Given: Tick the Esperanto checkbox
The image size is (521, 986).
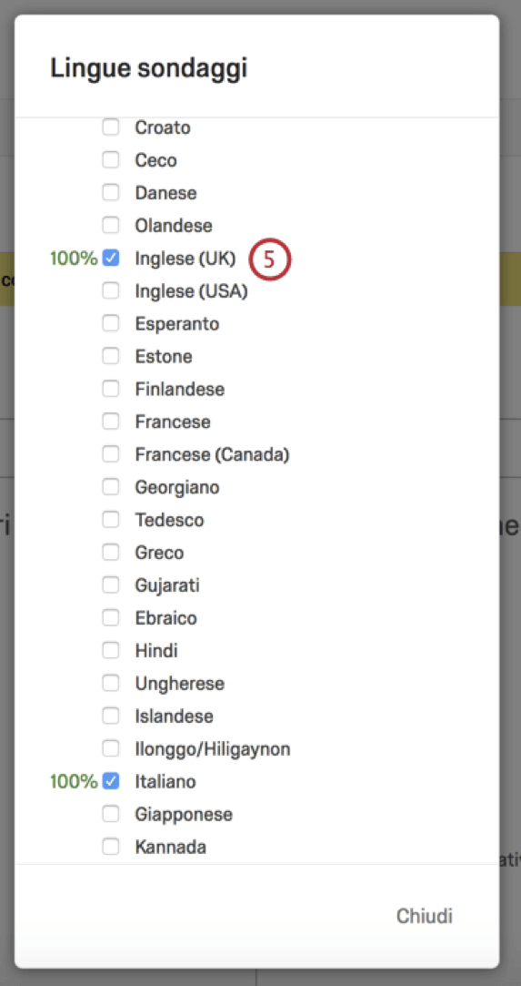Looking at the screenshot, I should pos(111,324).
